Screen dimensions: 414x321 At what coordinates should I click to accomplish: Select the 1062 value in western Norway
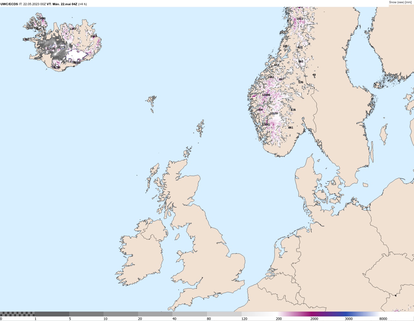[271, 77]
